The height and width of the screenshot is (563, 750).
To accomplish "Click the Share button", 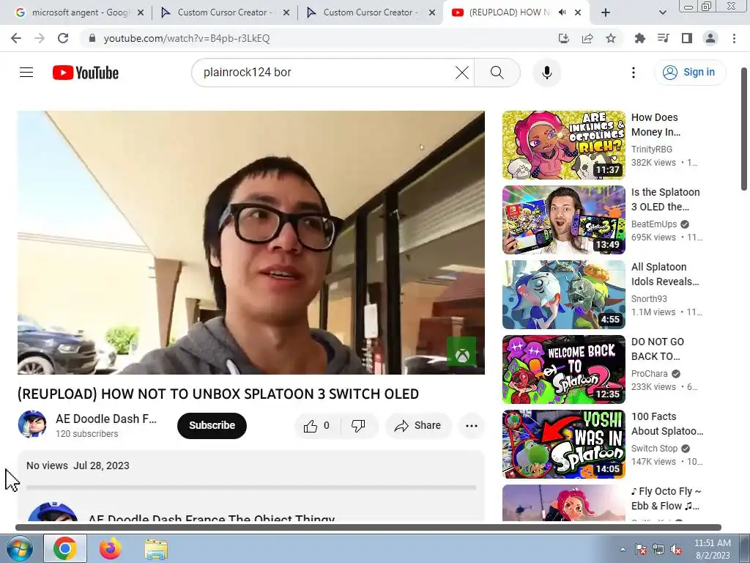I will click(418, 426).
